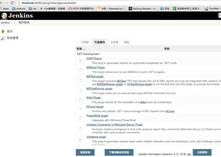Check the CCM Plug-in checkbox

(x=80, y=61)
